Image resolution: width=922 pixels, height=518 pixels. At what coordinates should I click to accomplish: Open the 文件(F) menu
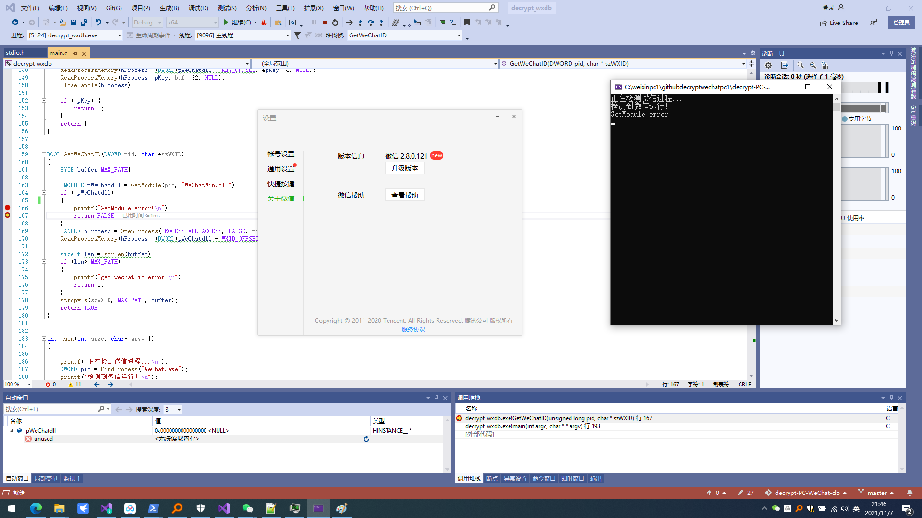(x=30, y=8)
